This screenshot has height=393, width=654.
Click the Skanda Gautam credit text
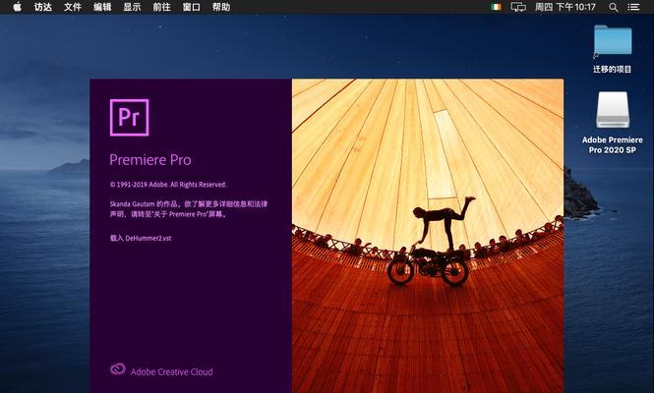point(189,209)
